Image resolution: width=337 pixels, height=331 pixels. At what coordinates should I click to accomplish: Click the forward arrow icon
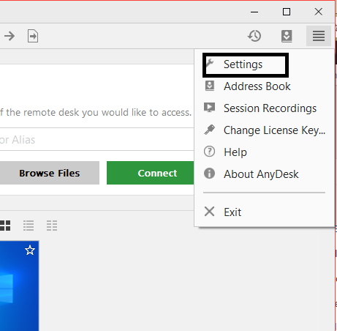point(10,36)
